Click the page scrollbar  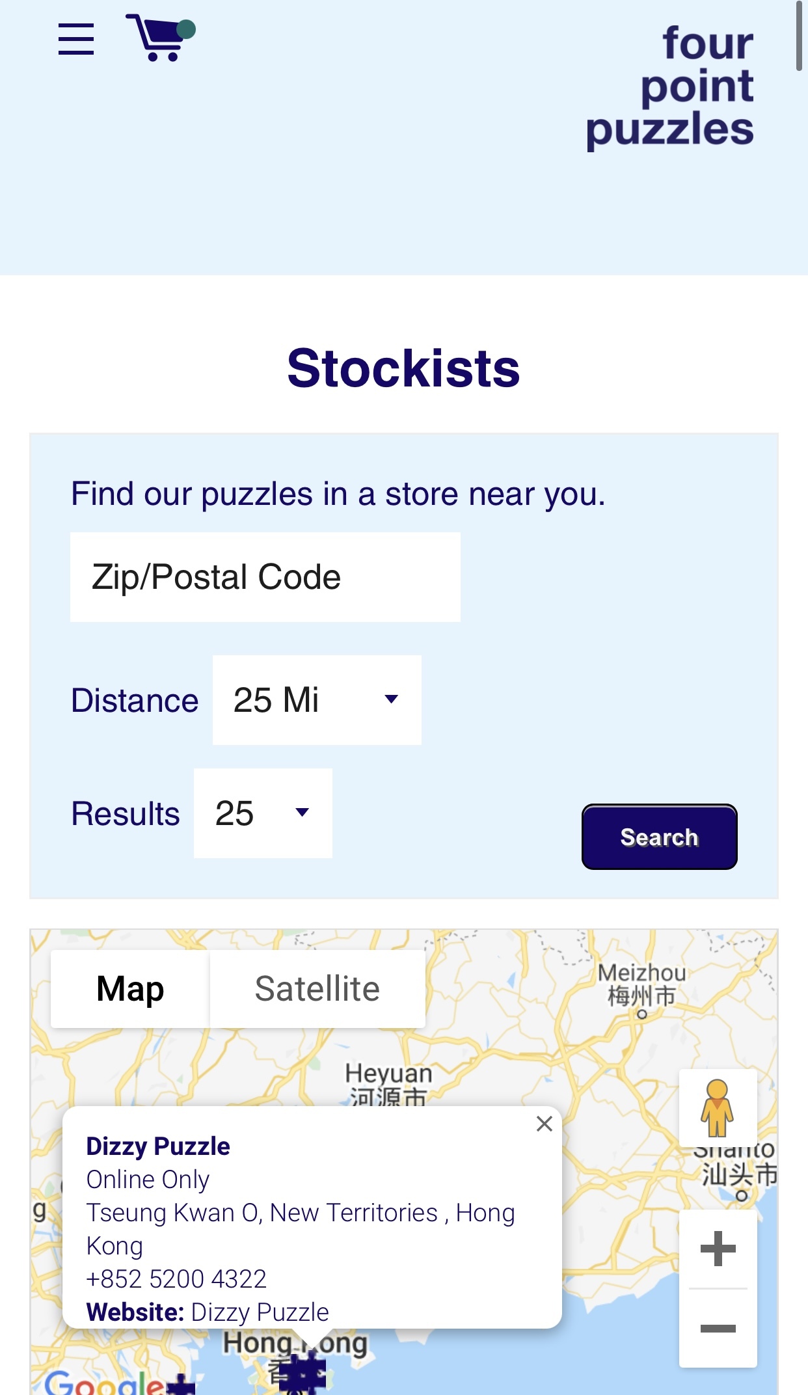pos(799,36)
